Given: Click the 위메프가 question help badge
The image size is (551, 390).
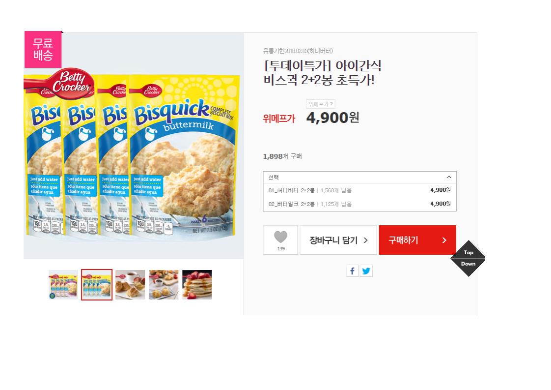Looking at the screenshot, I should 321,104.
